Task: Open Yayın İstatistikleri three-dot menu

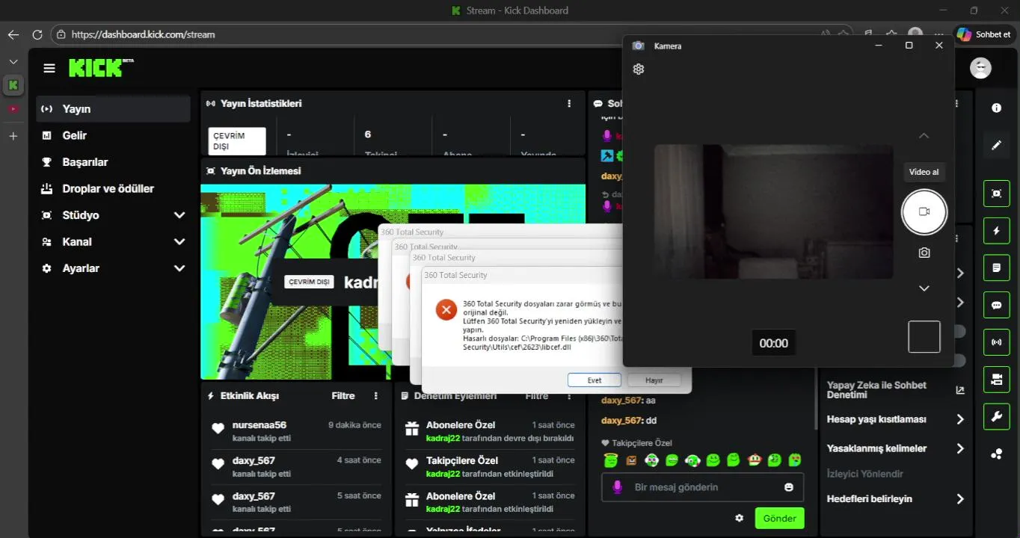Action: (569, 104)
